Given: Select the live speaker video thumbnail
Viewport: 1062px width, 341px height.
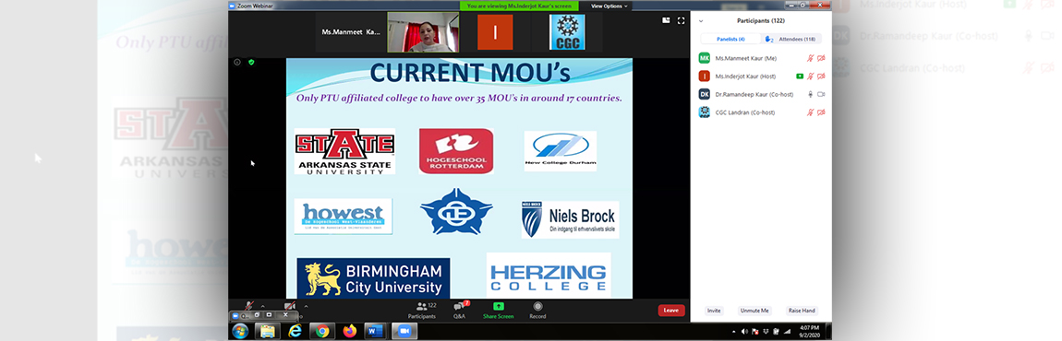Looking at the screenshot, I should tap(423, 32).
